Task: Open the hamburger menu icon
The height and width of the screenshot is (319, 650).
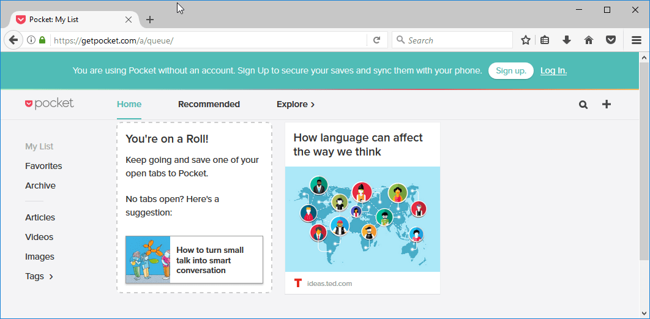Action: tap(637, 40)
